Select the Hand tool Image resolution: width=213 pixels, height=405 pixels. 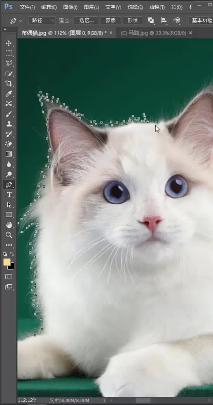[x=9, y=225]
